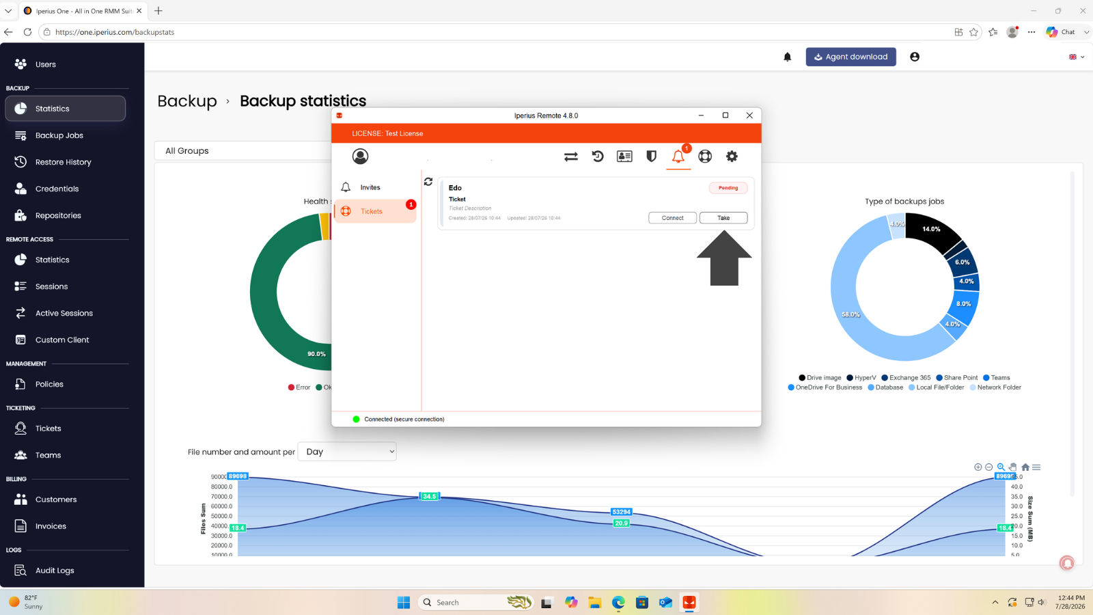Refresh the ticket list in Iperius Remote
1093x615 pixels.
tap(428, 182)
